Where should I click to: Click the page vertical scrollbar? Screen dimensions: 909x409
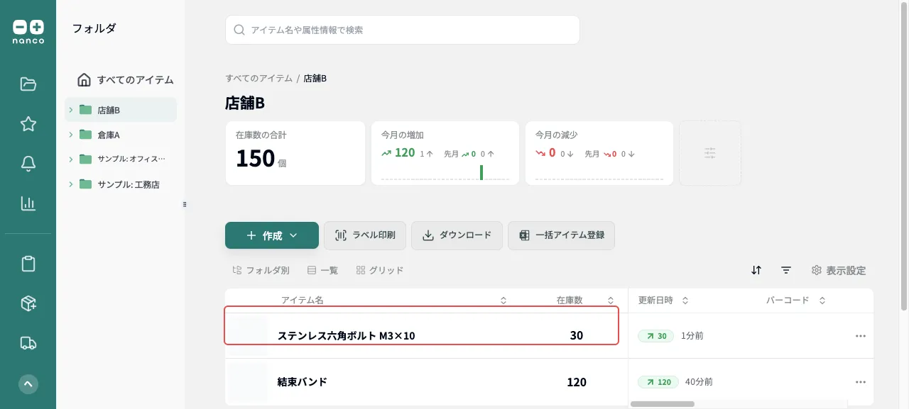(x=904, y=156)
